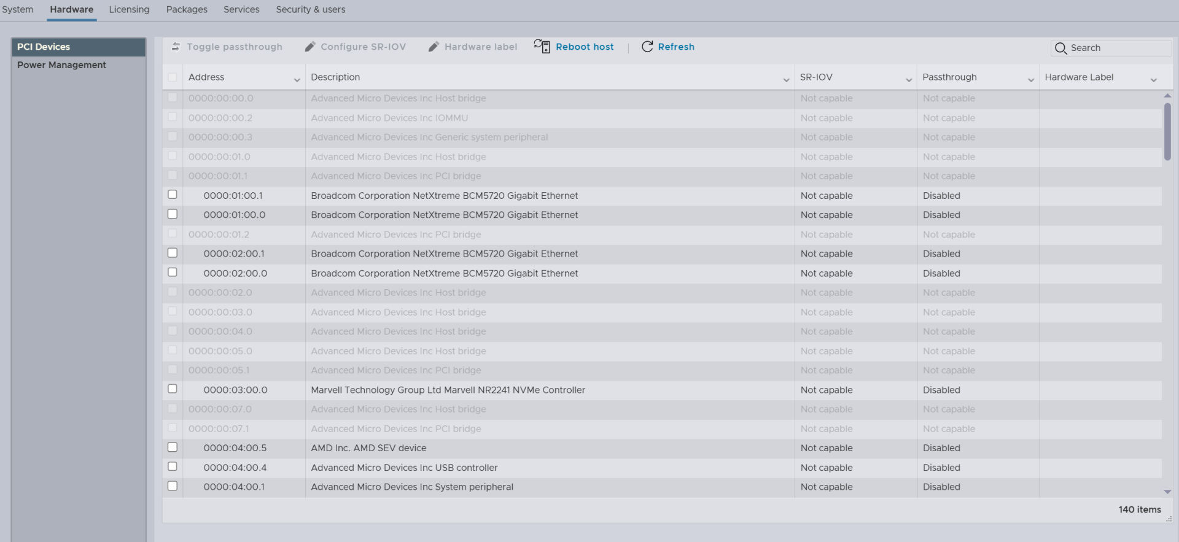The height and width of the screenshot is (542, 1179).
Task: Select the Marvell NVMe Controller checkbox
Action: coord(173,389)
